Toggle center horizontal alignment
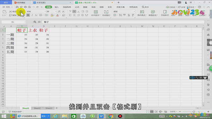The height and width of the screenshot is (119, 212). coord(74,15)
